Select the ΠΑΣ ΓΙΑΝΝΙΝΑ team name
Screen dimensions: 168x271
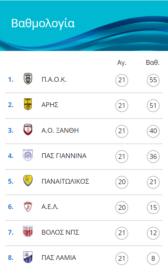(64, 156)
